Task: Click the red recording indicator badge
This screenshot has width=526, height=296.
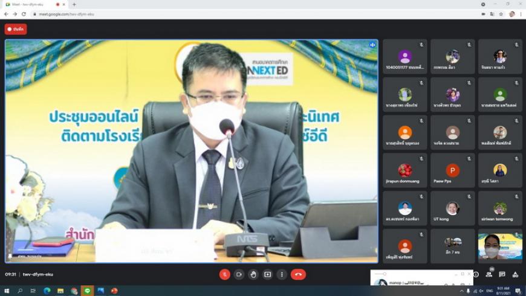Action: point(16,29)
